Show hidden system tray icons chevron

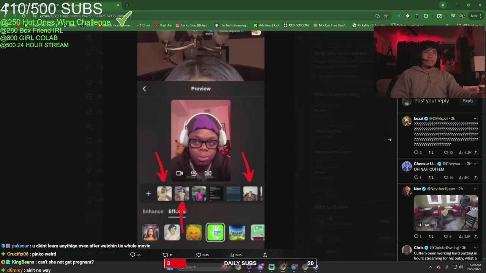(x=431, y=267)
